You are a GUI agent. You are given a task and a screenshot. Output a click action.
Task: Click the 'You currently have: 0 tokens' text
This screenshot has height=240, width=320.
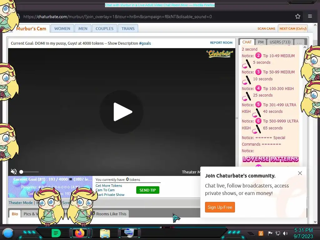(x=118, y=180)
